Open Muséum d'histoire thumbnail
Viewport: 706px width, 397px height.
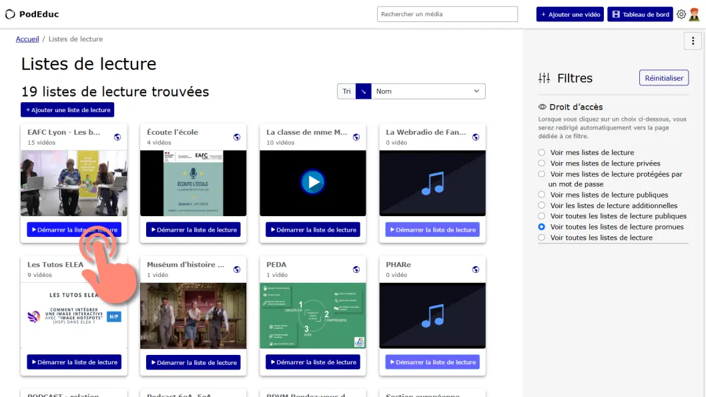[x=193, y=316]
